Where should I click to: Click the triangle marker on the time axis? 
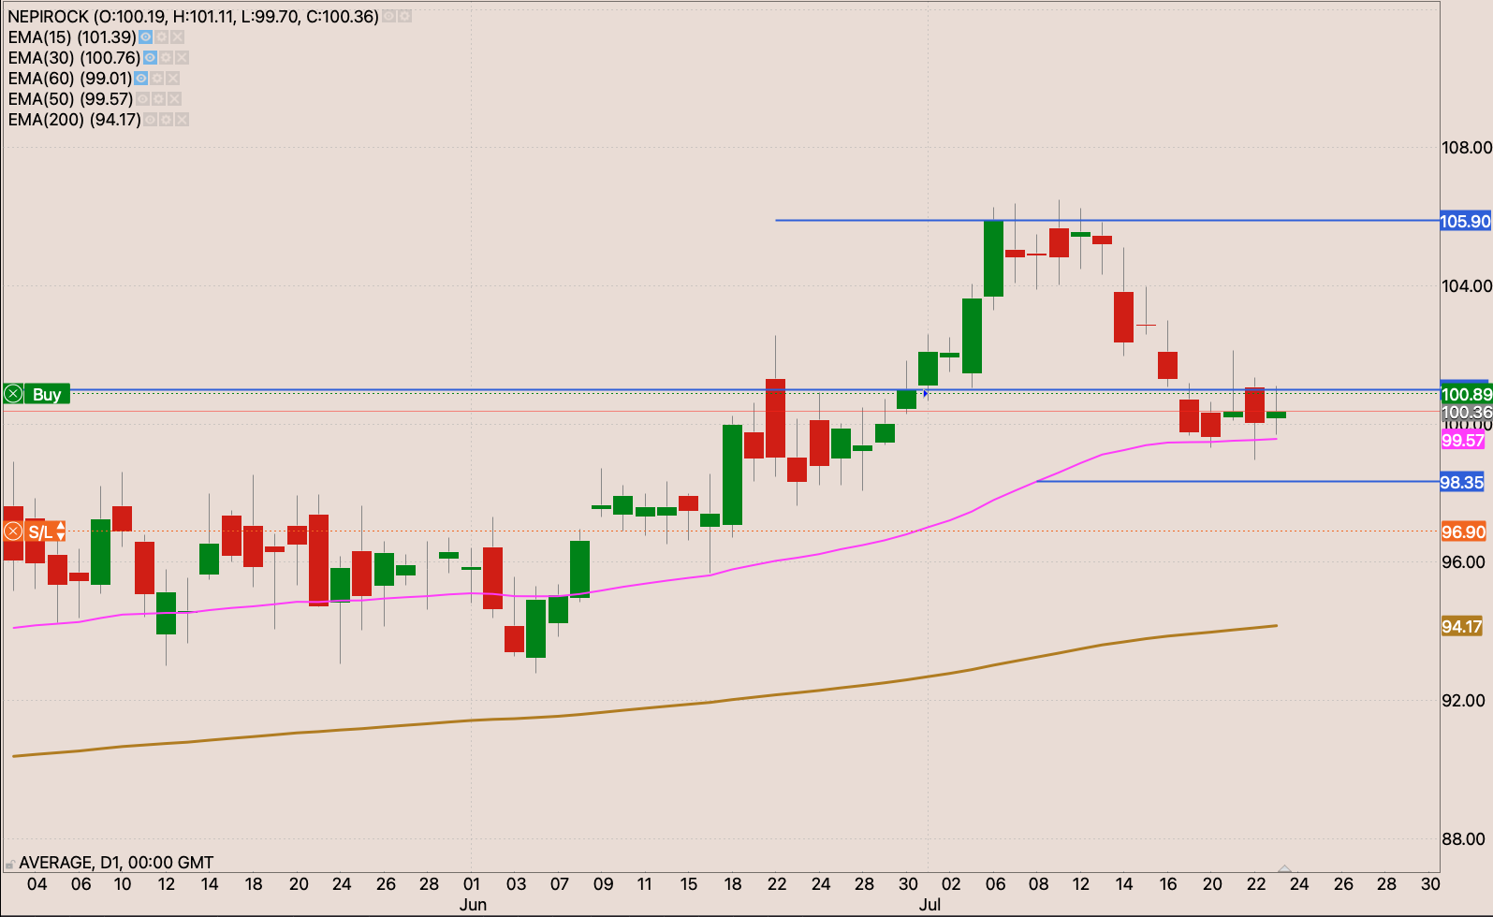(x=1284, y=869)
